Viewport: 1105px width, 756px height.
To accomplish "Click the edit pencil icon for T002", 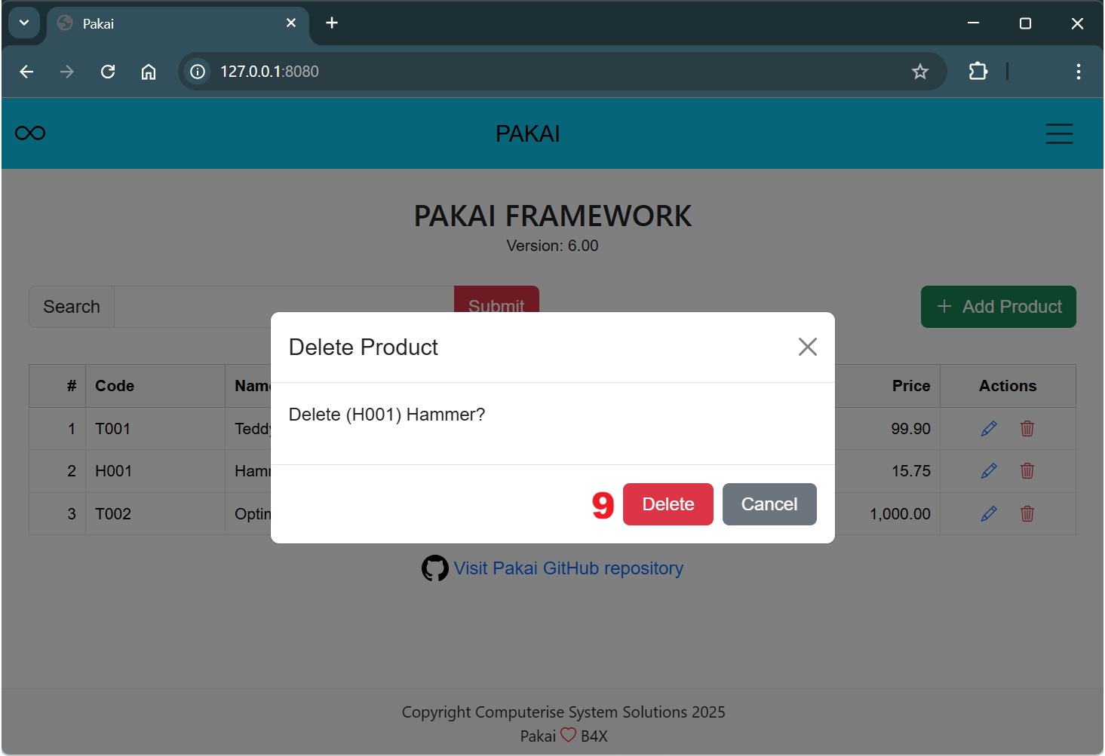I will (989, 514).
